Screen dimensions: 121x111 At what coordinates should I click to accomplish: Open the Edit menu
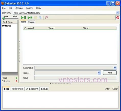click(x=10, y=8)
